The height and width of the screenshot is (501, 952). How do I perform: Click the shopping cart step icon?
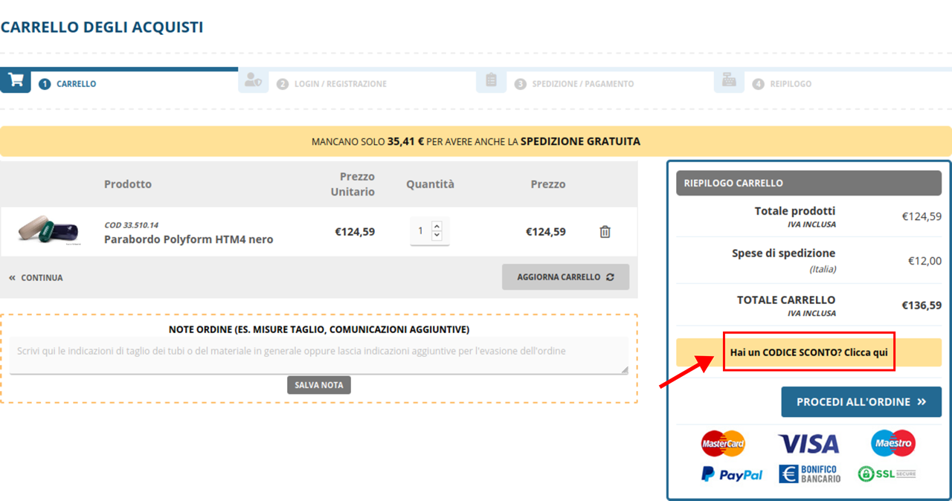click(15, 80)
